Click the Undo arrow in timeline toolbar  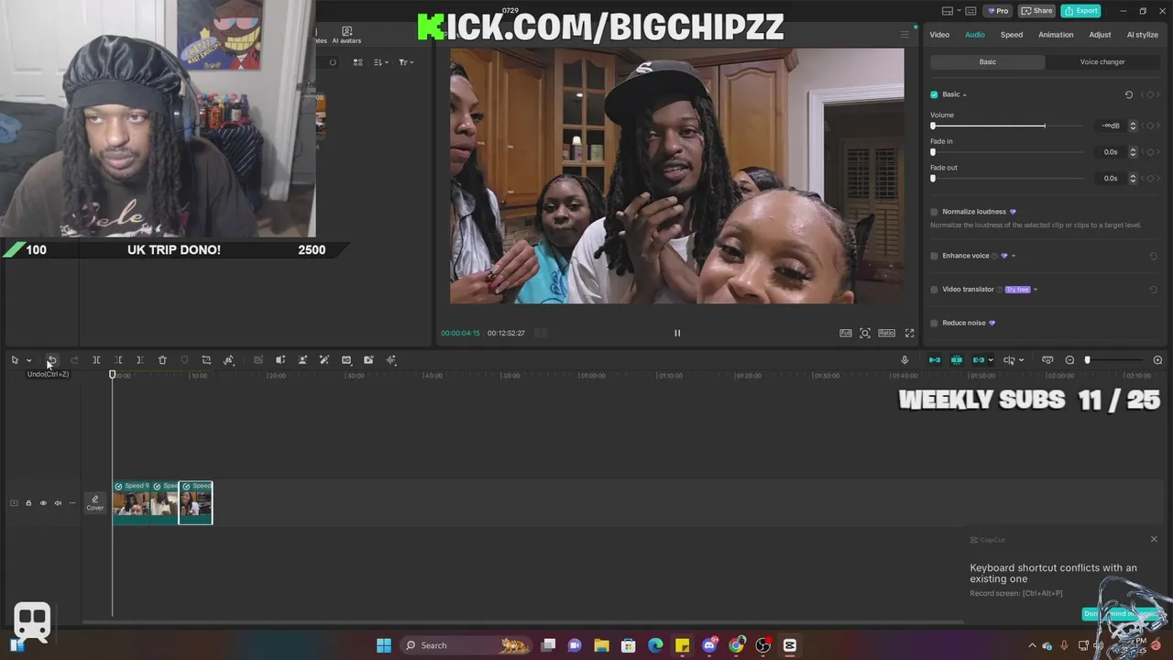coord(52,360)
